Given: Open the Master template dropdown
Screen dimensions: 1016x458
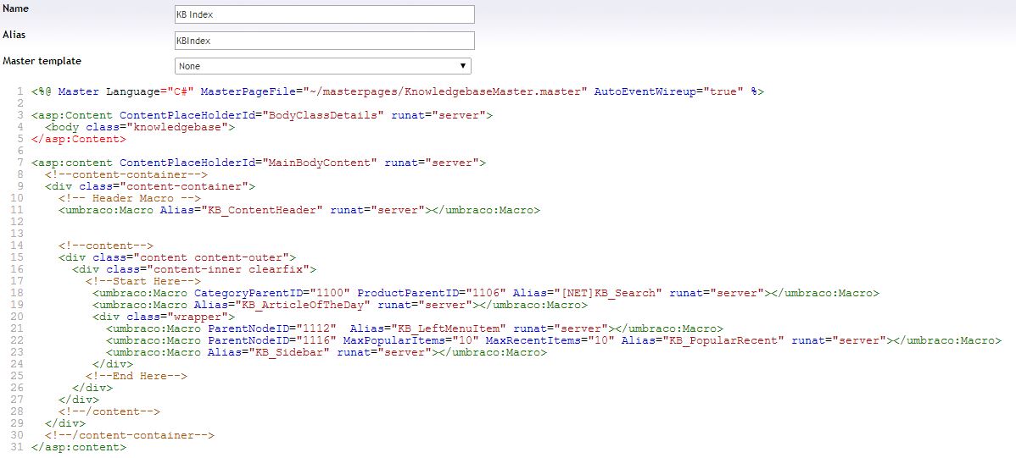Looking at the screenshot, I should point(322,66).
